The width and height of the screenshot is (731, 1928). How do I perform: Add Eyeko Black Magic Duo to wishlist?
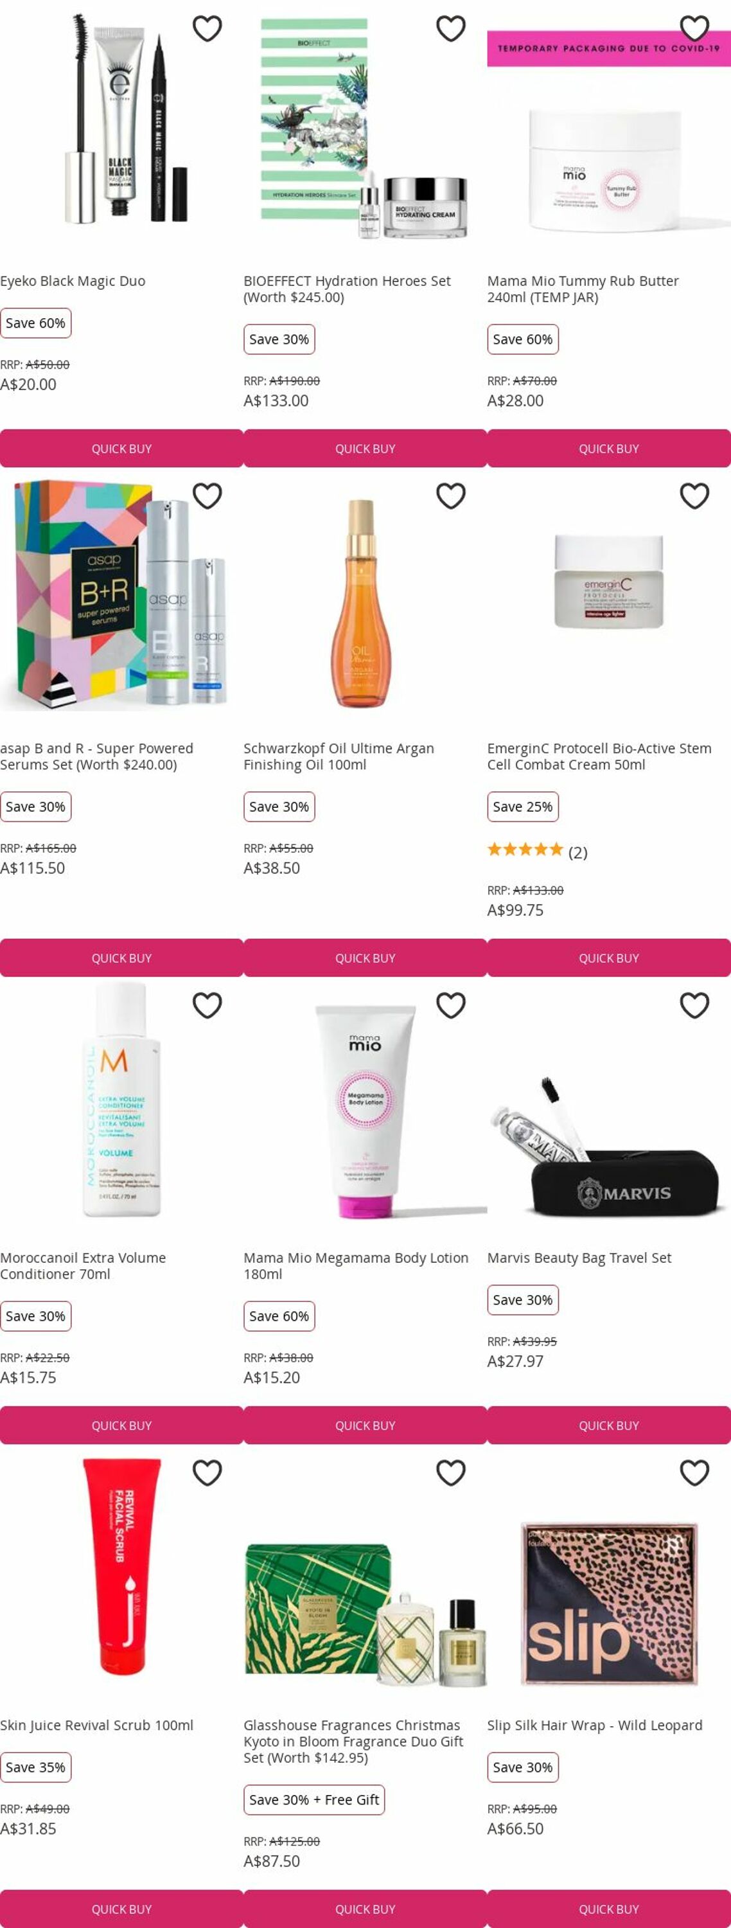[x=207, y=28]
